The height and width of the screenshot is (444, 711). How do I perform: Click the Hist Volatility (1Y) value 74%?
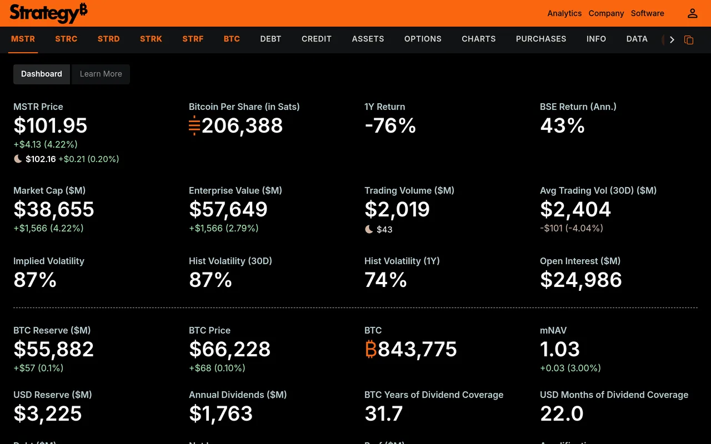385,280
